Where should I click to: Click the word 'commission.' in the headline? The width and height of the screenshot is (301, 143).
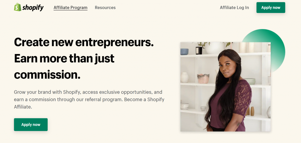[x=47, y=75]
